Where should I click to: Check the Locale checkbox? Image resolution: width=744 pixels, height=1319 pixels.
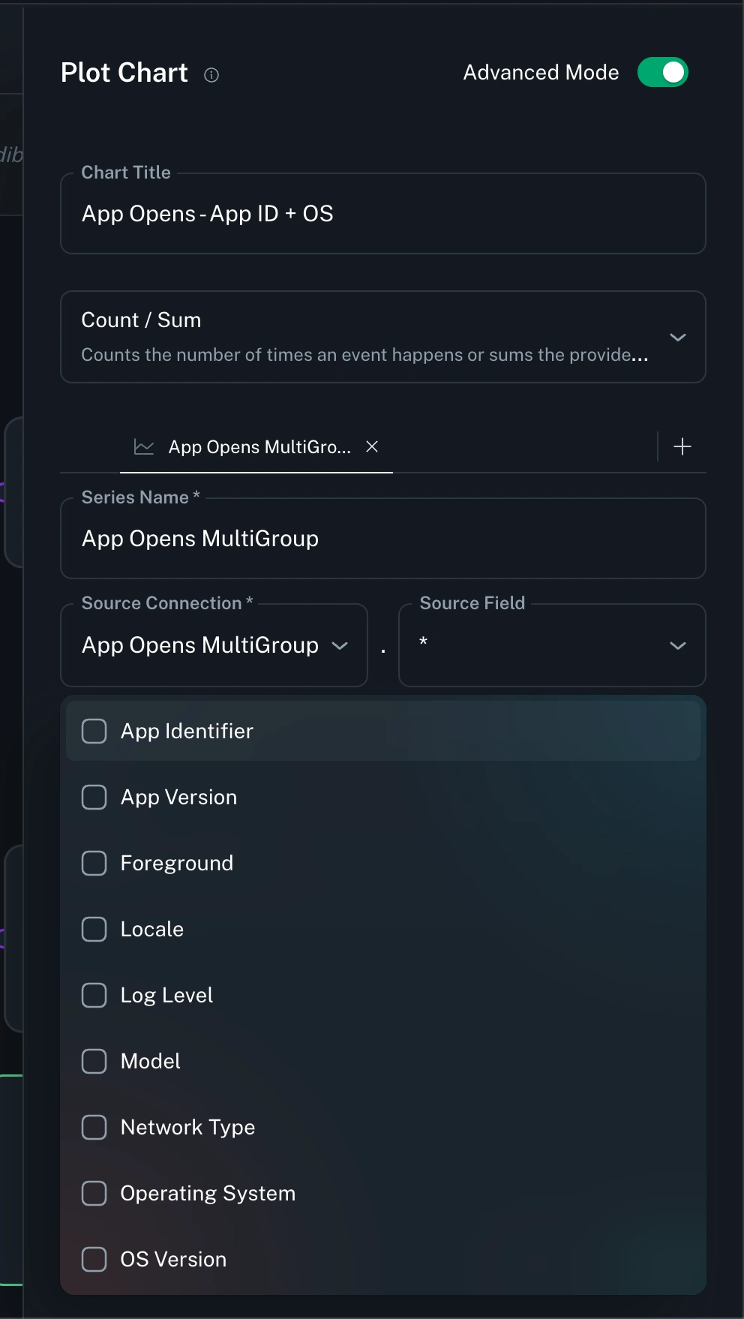pyautogui.click(x=94, y=929)
